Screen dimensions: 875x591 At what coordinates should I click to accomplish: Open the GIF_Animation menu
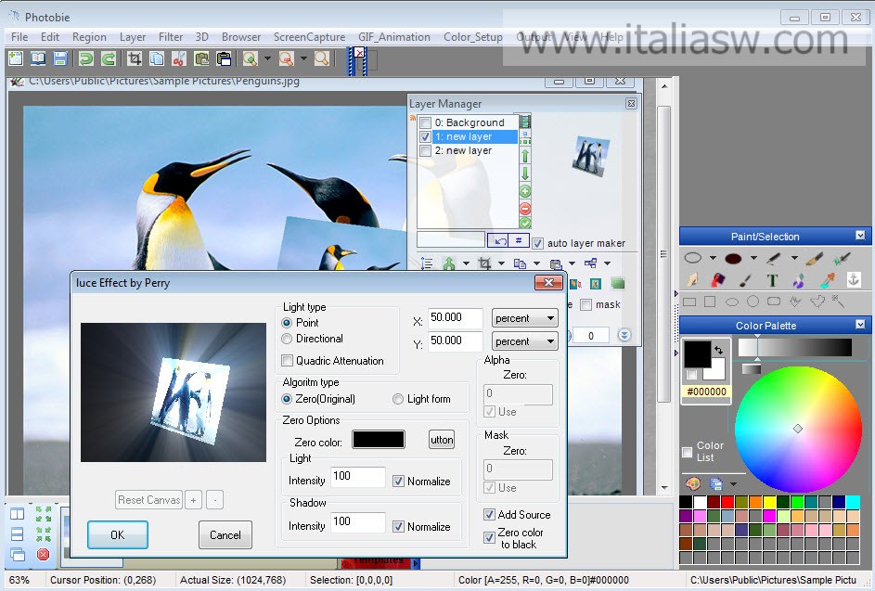tap(394, 37)
